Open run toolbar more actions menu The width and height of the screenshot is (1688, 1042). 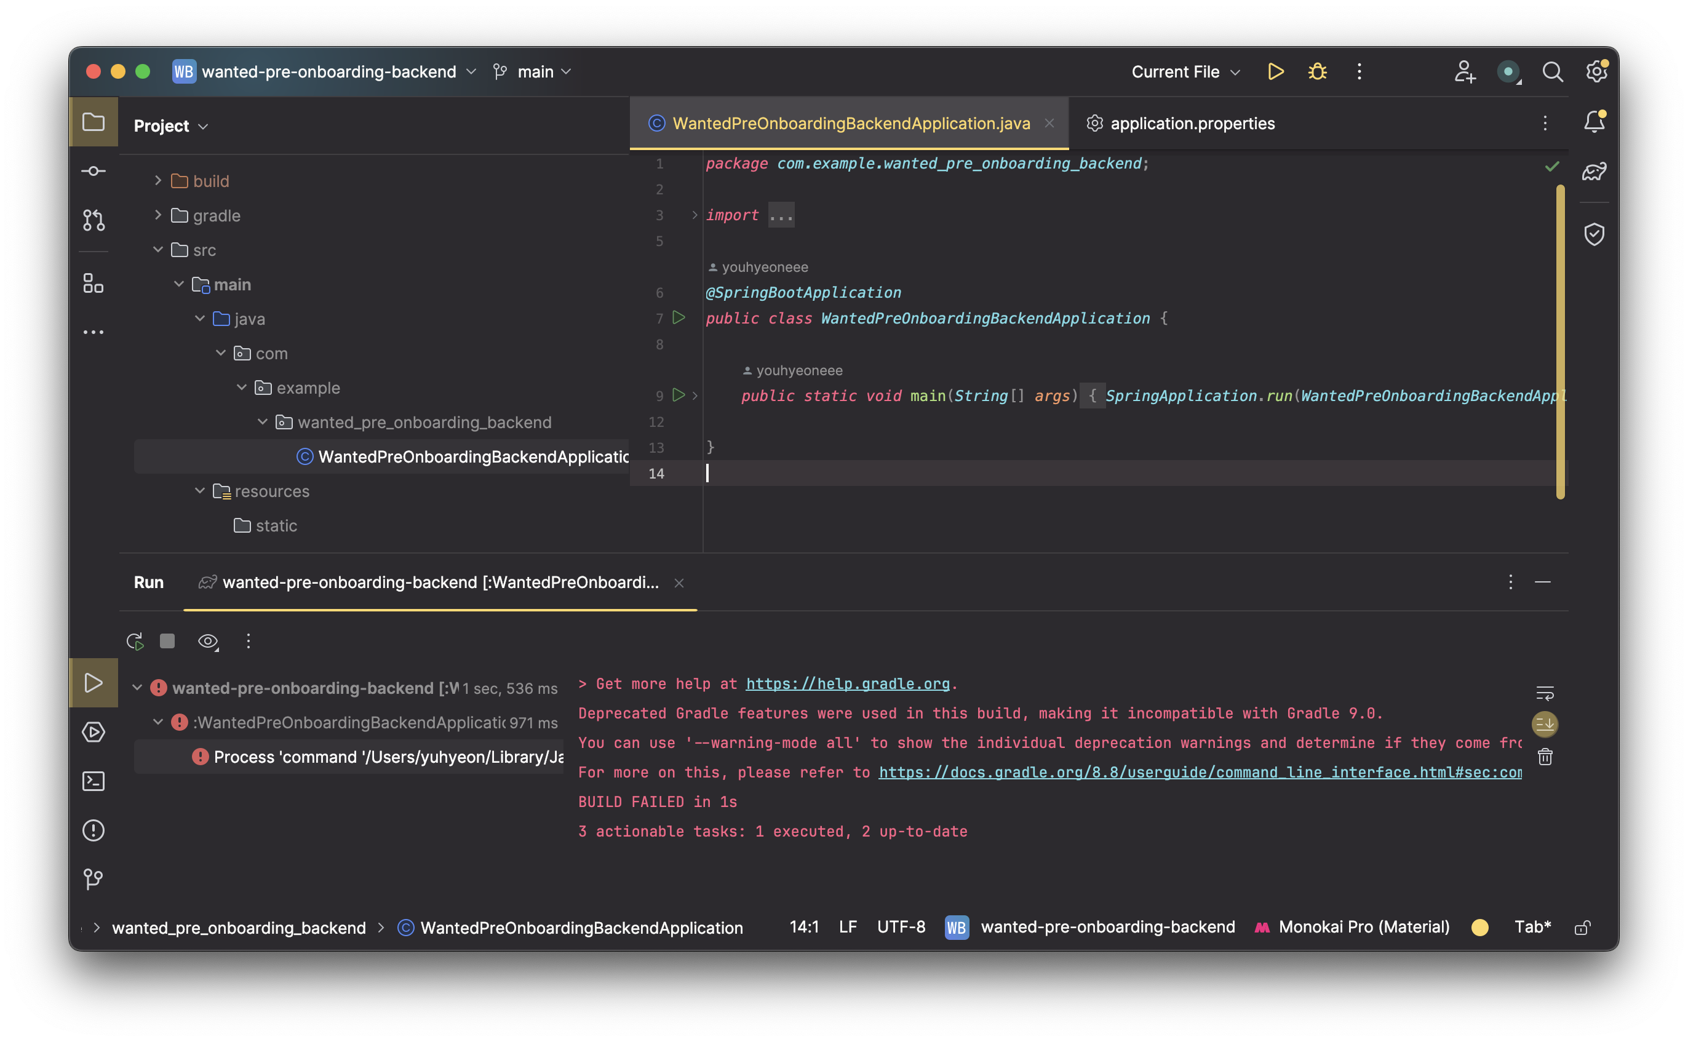pos(249,642)
